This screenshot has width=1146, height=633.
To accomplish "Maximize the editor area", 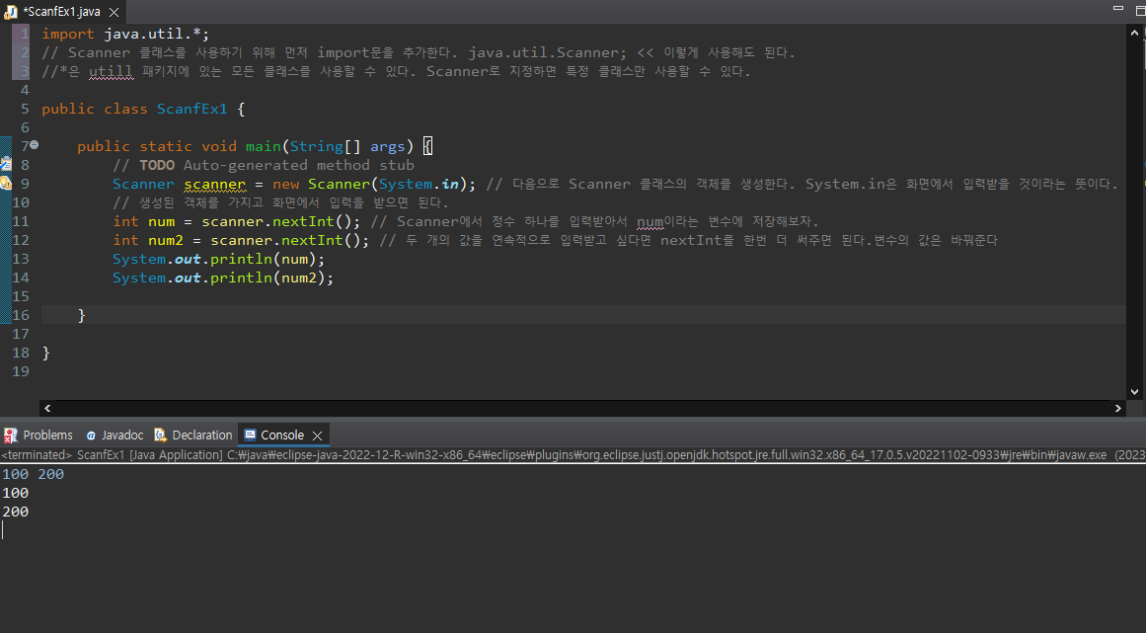I will (x=1140, y=10).
